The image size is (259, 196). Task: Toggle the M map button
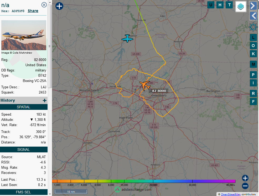point(253,64)
